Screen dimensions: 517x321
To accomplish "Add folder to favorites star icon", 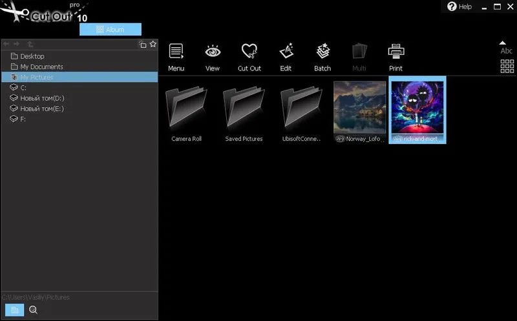I will (153, 44).
